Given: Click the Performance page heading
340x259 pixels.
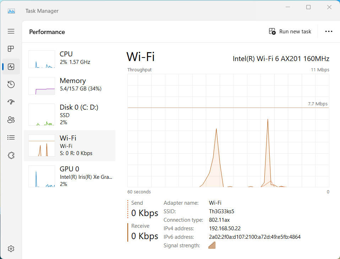Looking at the screenshot, I should point(47,32).
